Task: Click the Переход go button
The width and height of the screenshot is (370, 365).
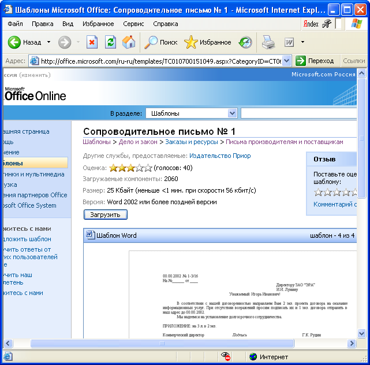Action: pyautogui.click(x=315, y=61)
